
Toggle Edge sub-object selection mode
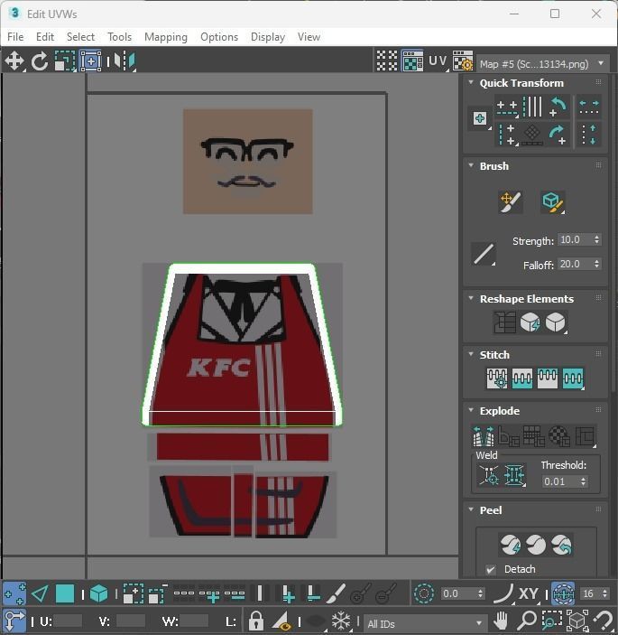coord(39,593)
